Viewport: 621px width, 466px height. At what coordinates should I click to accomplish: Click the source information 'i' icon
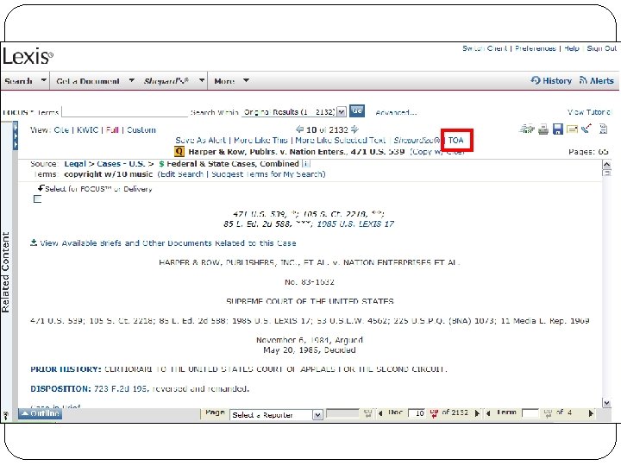(305, 164)
